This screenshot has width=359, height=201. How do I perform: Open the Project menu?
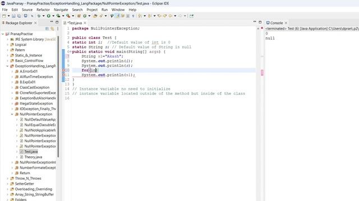coord(92,10)
